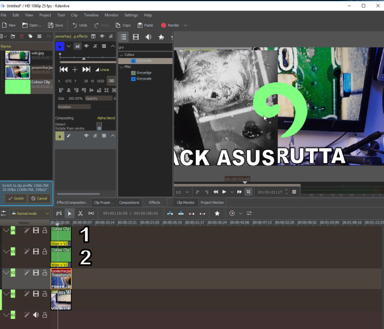Image resolution: width=384 pixels, height=329 pixels.
Task: Open the Linear interpolation selector
Action: [102, 69]
